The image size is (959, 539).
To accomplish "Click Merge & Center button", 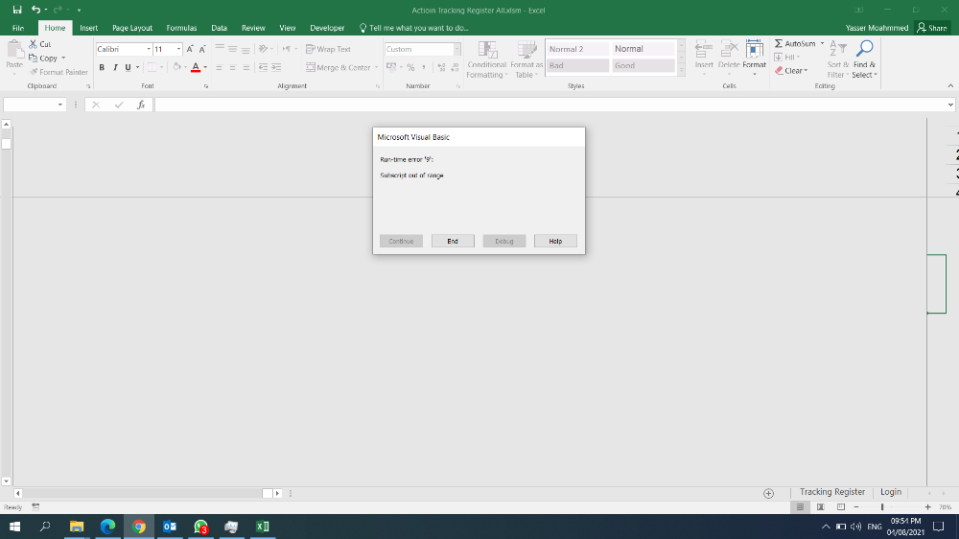I will click(339, 67).
